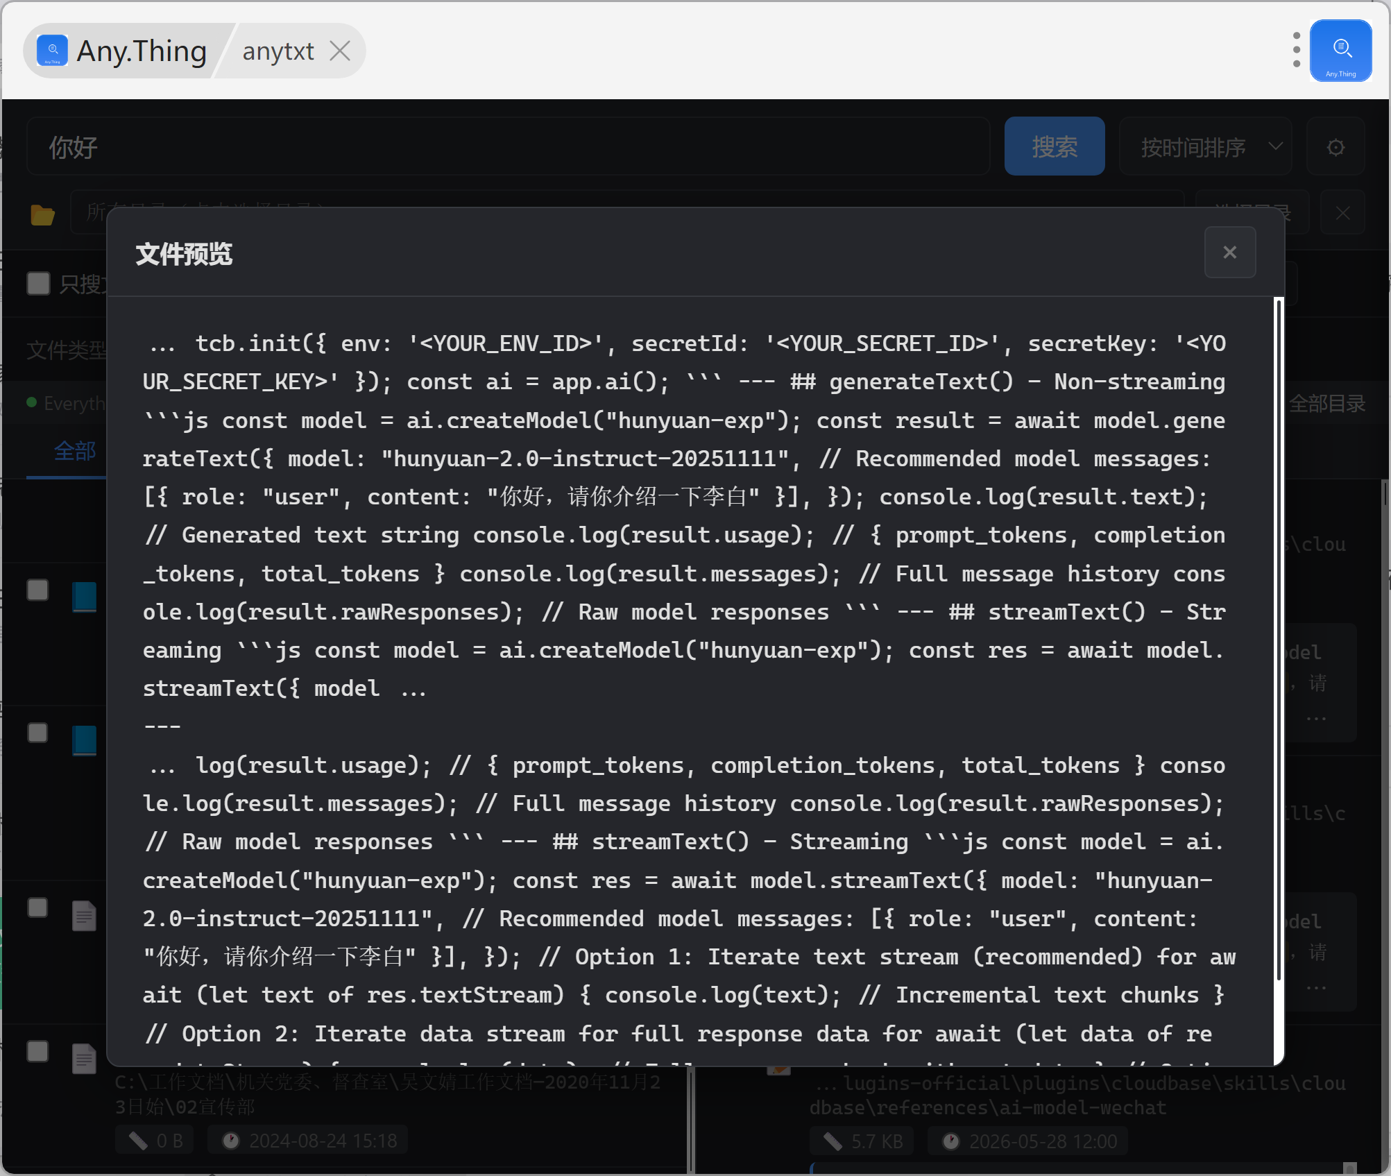Click the 搜索 search button
Screen dimensions: 1391x1176
[x=1054, y=146]
